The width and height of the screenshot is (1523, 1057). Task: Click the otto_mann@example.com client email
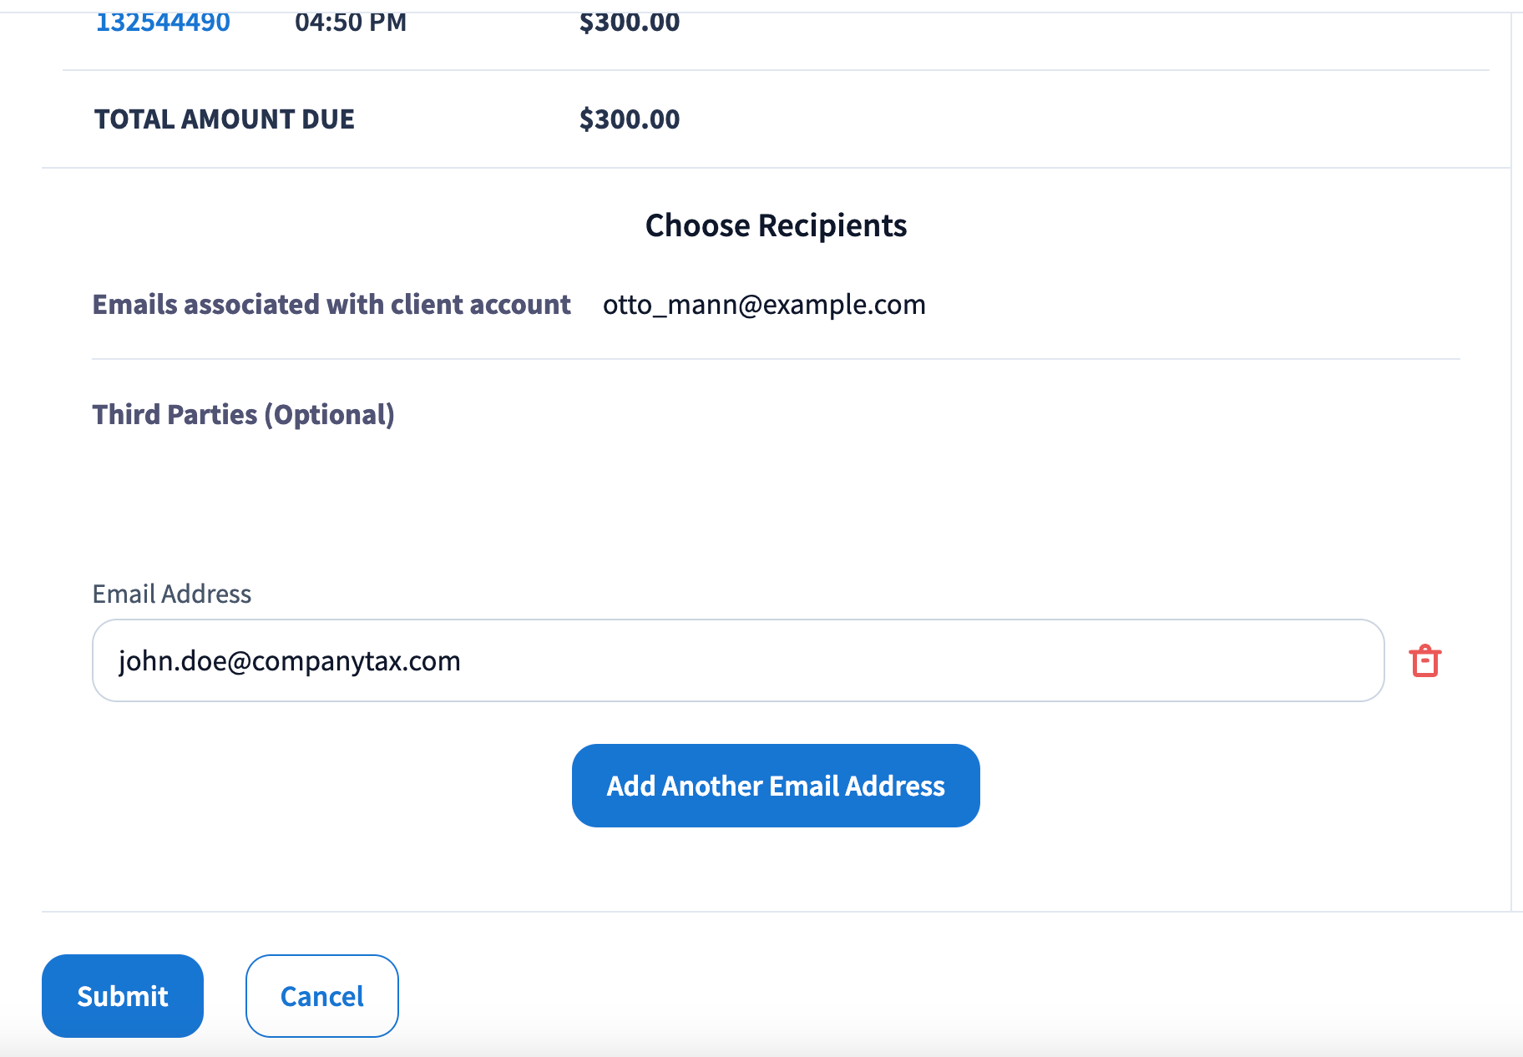(764, 305)
